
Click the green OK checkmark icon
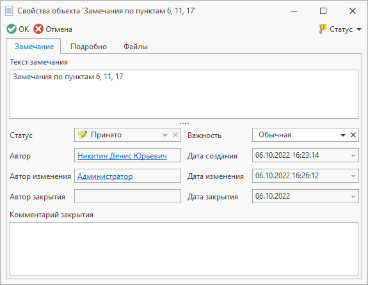[12, 29]
